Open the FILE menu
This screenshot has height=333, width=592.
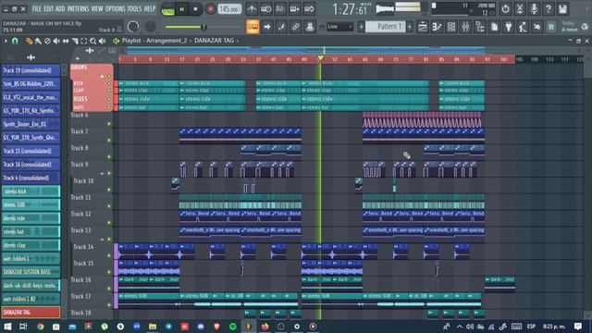click(36, 8)
